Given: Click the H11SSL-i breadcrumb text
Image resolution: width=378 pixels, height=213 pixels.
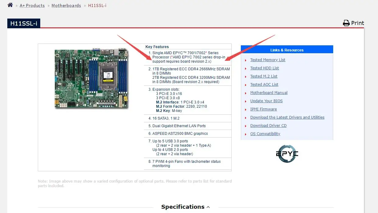Looking at the screenshot, I should click(97, 5).
